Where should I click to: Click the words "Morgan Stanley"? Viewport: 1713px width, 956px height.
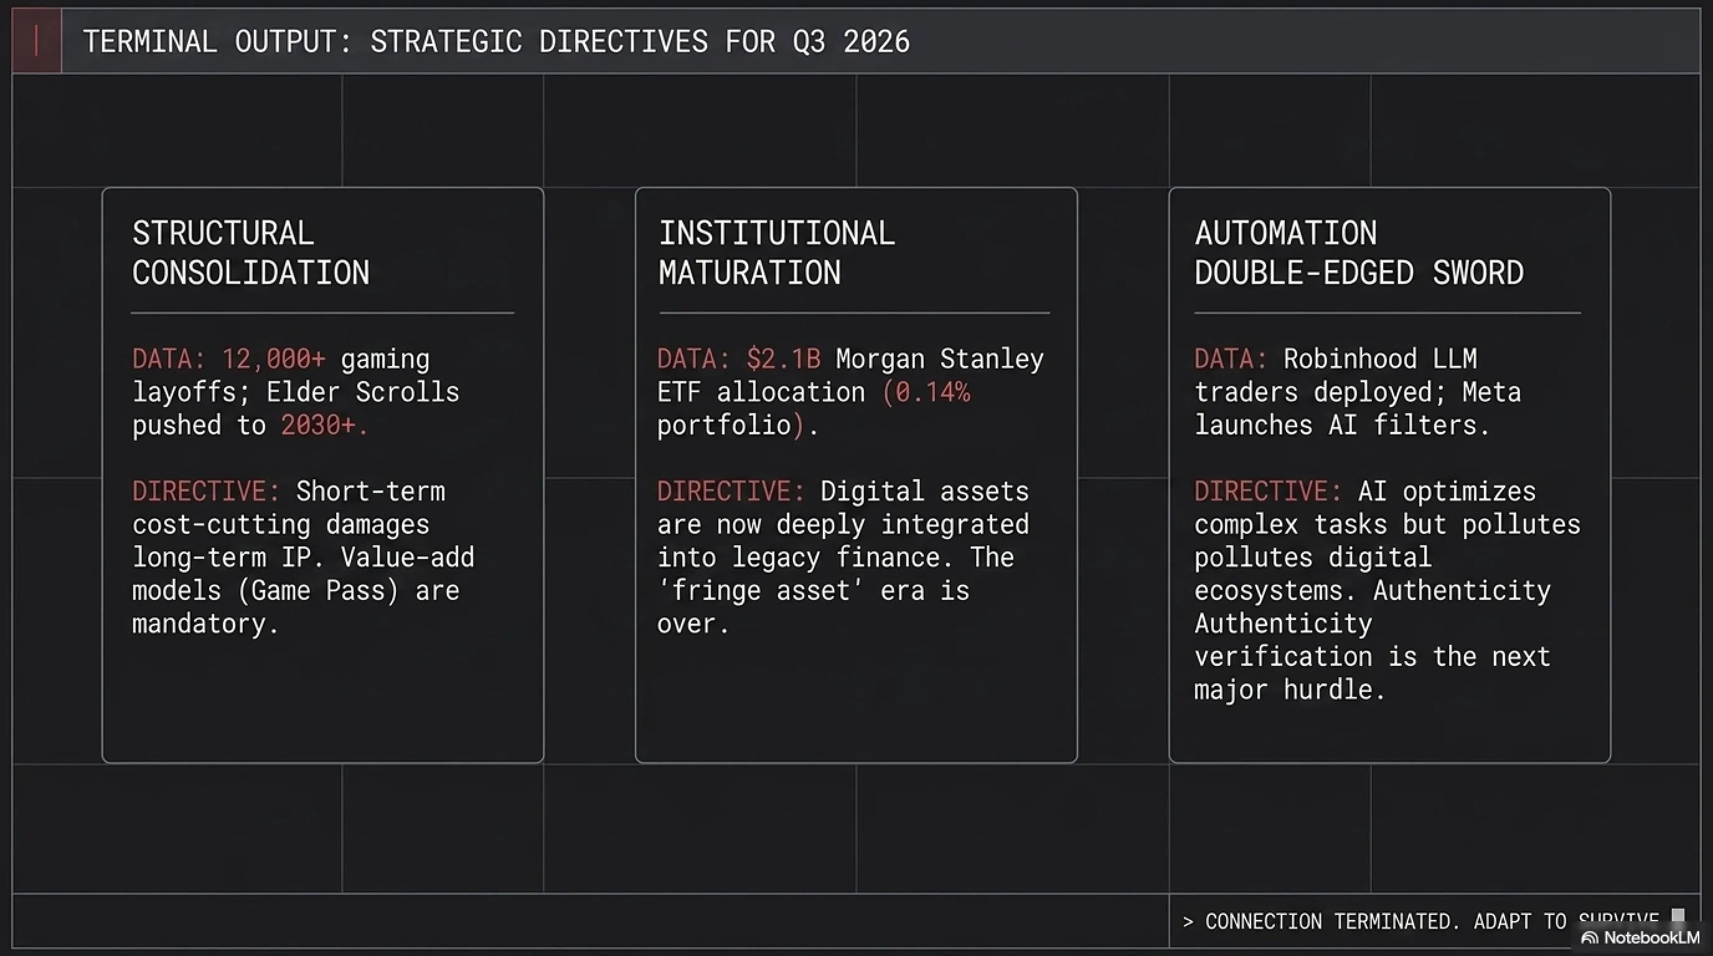coord(940,359)
